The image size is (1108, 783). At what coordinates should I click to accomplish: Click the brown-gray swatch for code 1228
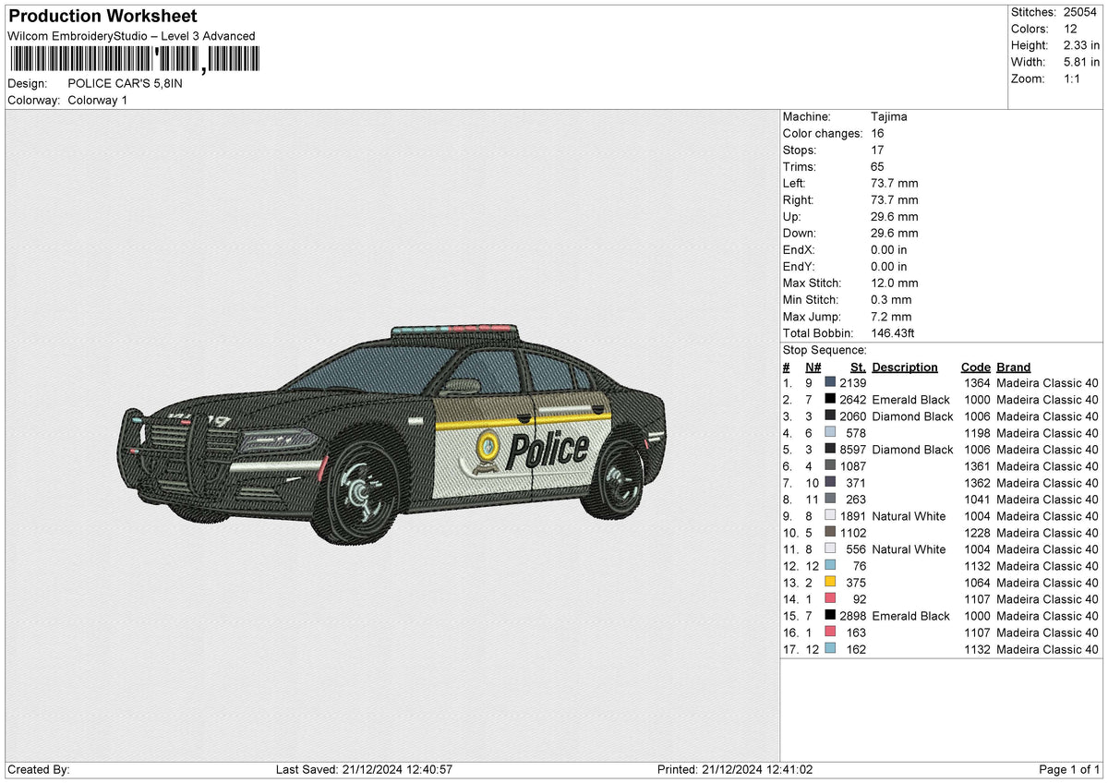pyautogui.click(x=830, y=532)
